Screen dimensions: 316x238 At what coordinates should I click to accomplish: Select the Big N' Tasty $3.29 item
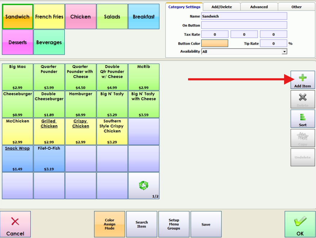pyautogui.click(x=112, y=104)
